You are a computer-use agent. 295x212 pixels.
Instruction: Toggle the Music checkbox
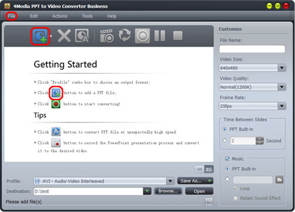tap(227, 159)
